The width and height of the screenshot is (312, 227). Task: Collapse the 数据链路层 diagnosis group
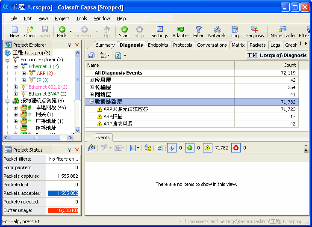click(x=91, y=102)
